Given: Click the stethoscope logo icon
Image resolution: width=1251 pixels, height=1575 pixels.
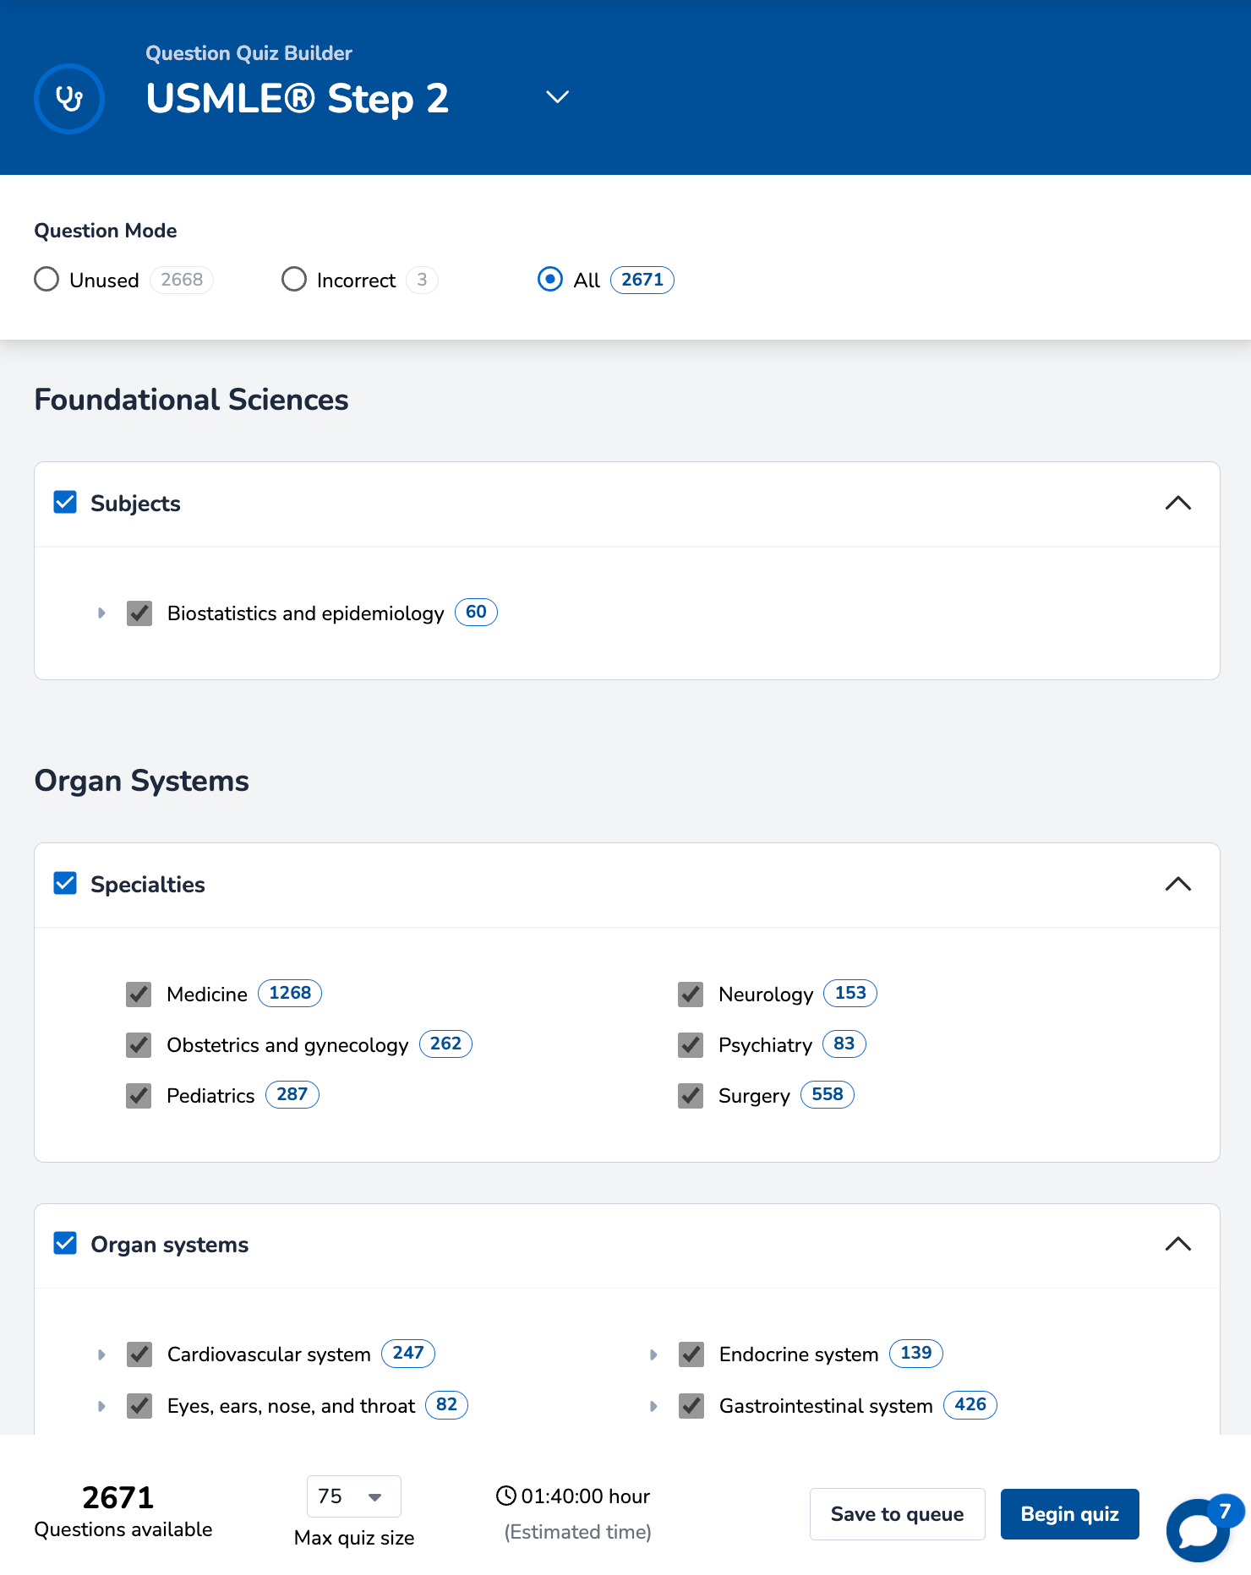Looking at the screenshot, I should 69,99.
